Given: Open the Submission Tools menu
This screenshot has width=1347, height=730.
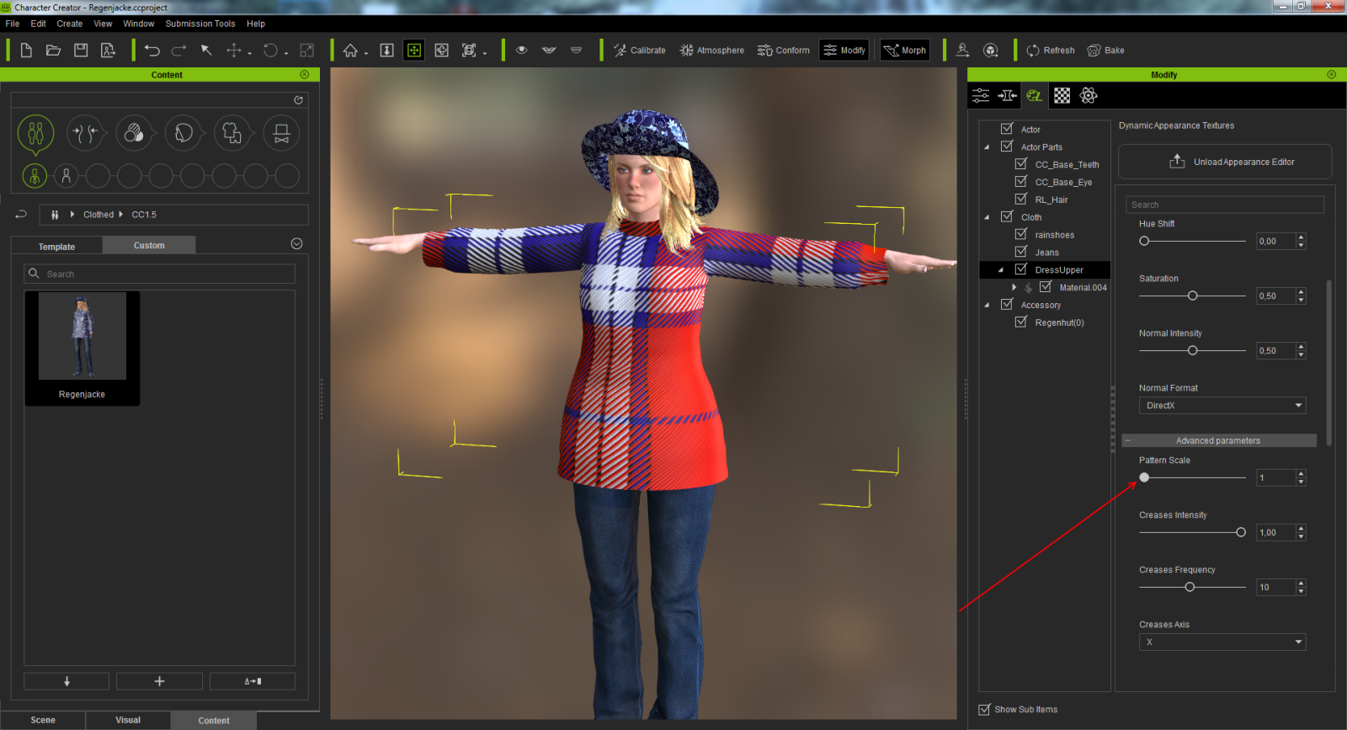Looking at the screenshot, I should coord(200,24).
